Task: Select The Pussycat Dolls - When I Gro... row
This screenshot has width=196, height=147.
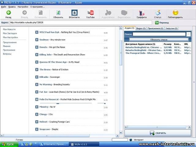Action: click(x=158, y=53)
